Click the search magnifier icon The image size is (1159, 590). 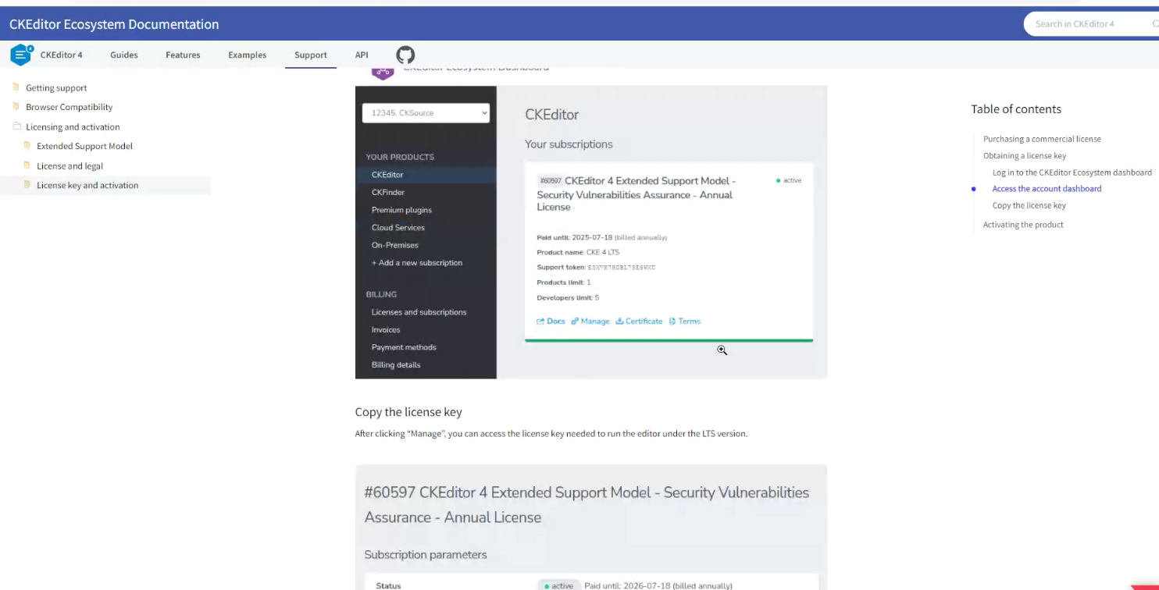click(x=1155, y=24)
